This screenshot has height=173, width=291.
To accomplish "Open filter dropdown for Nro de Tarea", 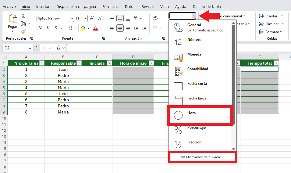I will [x=42, y=63].
